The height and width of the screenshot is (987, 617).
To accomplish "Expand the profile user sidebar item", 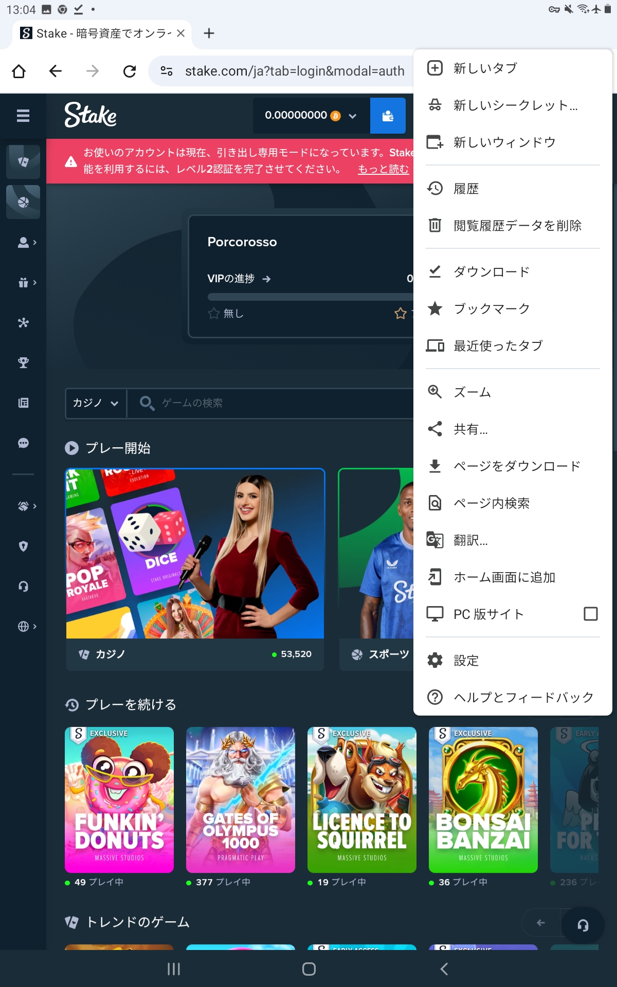I will click(x=27, y=242).
